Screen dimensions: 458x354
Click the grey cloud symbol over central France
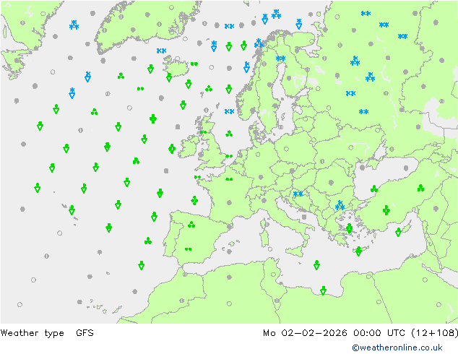[229, 202]
